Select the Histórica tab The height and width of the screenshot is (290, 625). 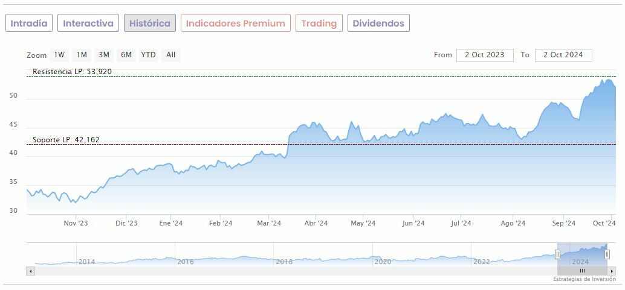[x=150, y=24]
